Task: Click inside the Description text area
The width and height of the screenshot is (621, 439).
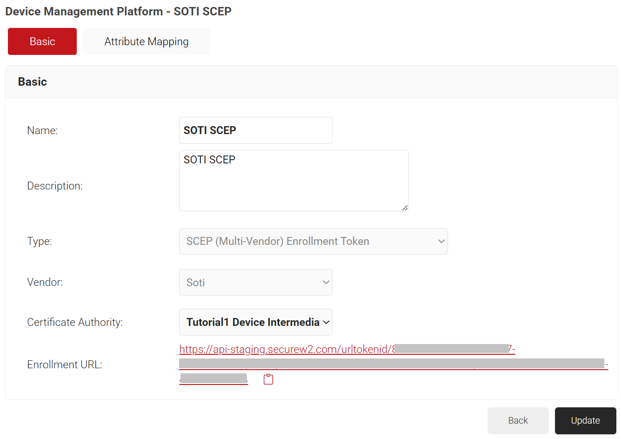Action: tap(294, 181)
